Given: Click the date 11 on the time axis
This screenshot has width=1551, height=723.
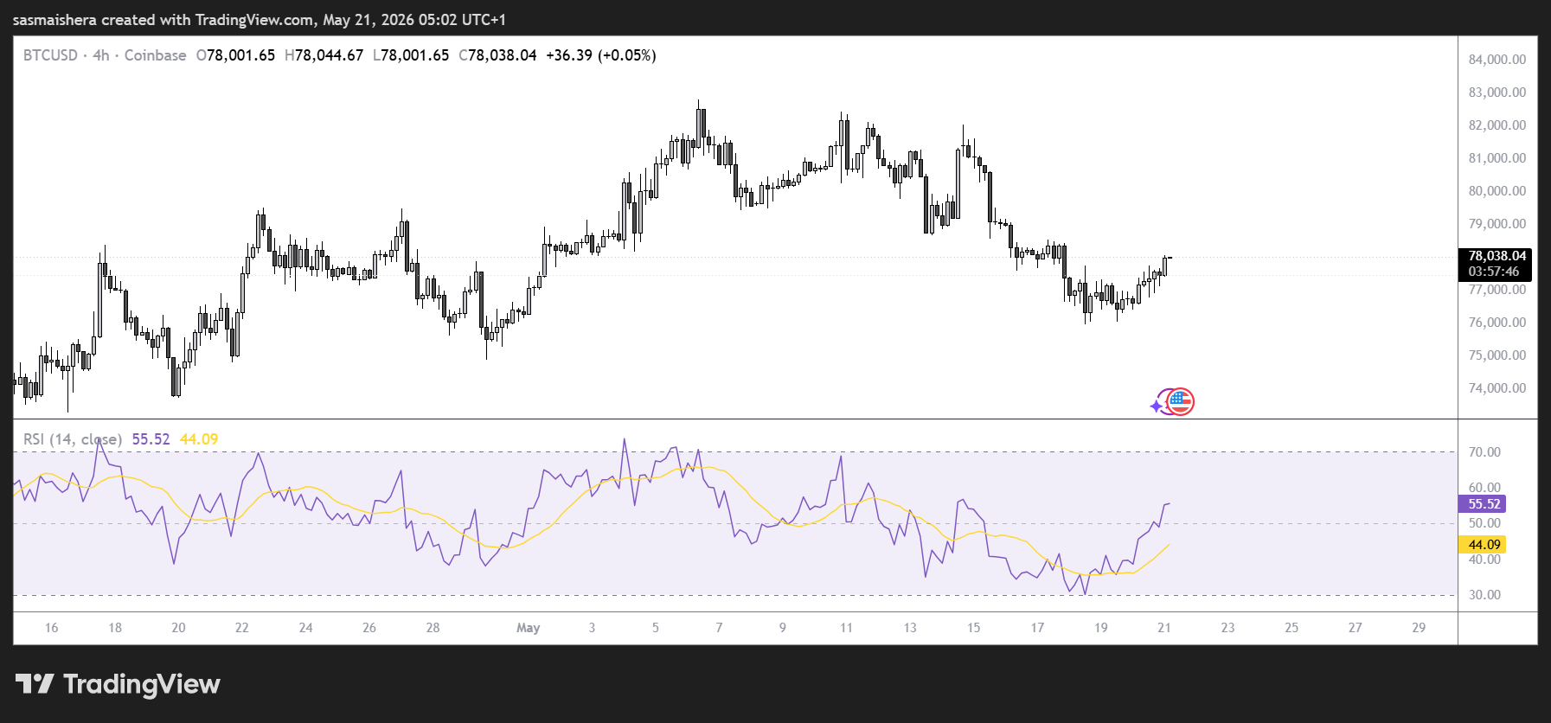Looking at the screenshot, I should [846, 628].
